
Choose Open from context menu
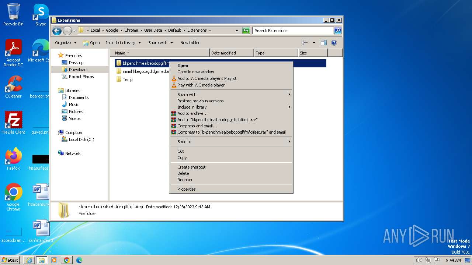pos(231,66)
